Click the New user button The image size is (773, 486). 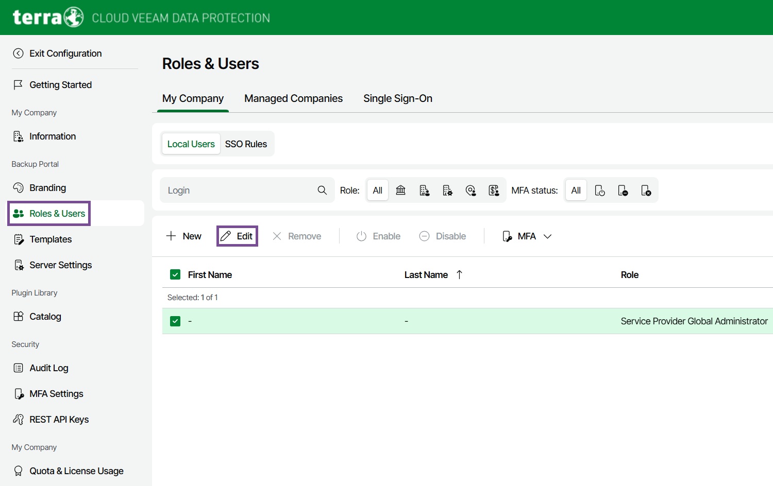point(184,236)
